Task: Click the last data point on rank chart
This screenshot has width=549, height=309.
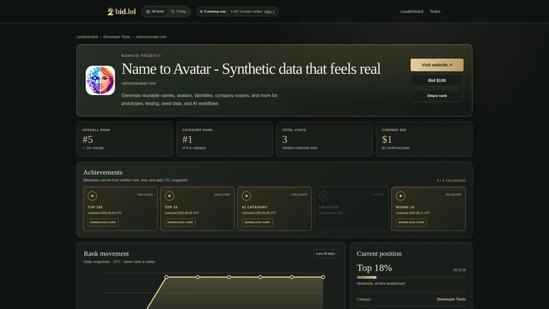Action: pyautogui.click(x=323, y=277)
